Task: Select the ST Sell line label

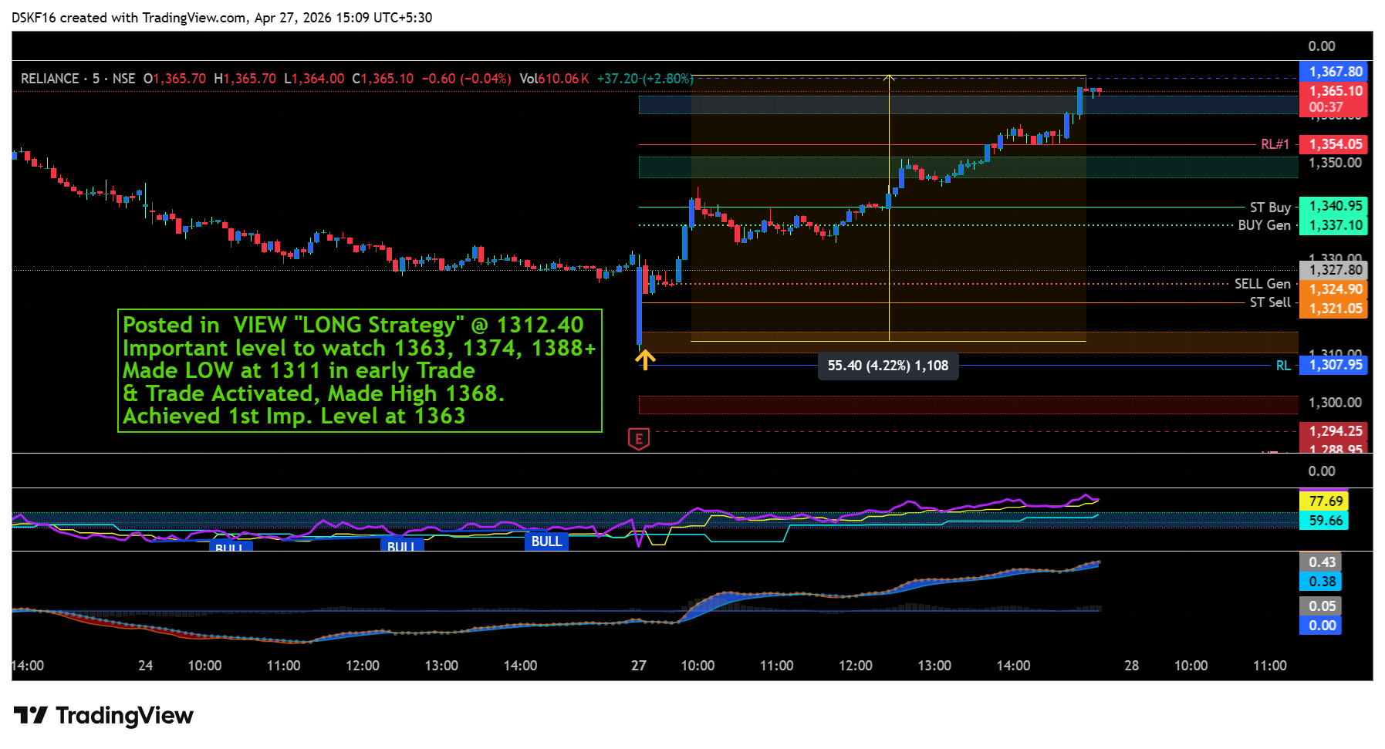Action: click(1270, 302)
